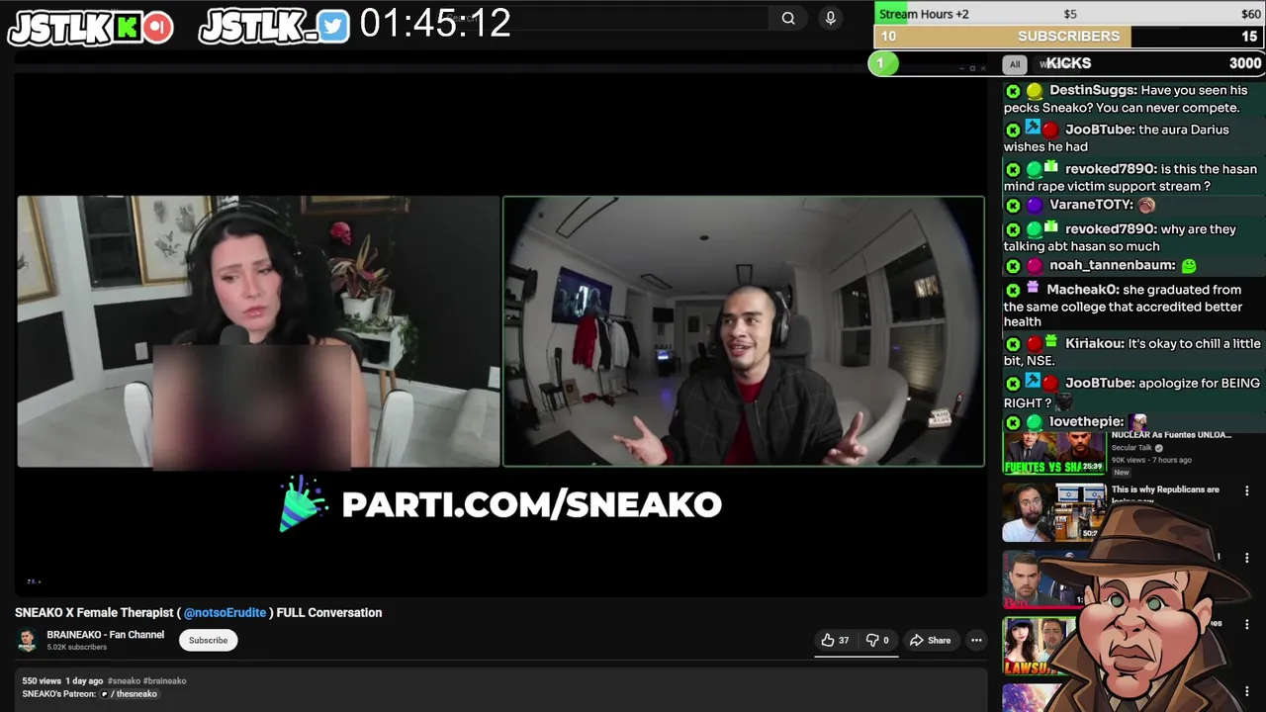Open the FUENTES VS thumbnail video
This screenshot has width=1266, height=712.
pos(1054,454)
